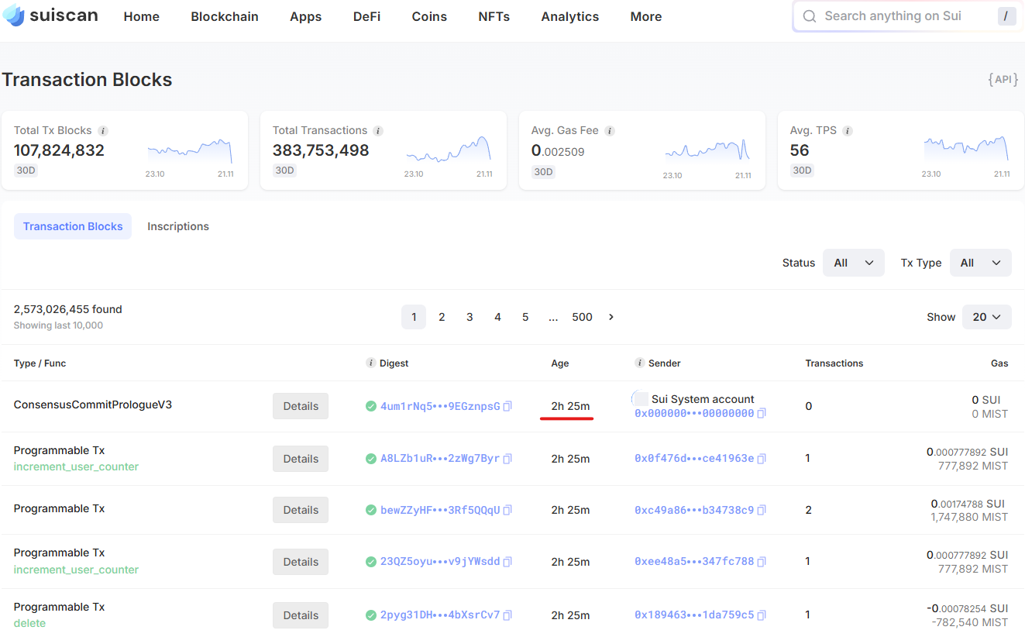Viewport: 1025px width, 637px height.
Task: Copy Sui System account address
Action: coord(762,414)
